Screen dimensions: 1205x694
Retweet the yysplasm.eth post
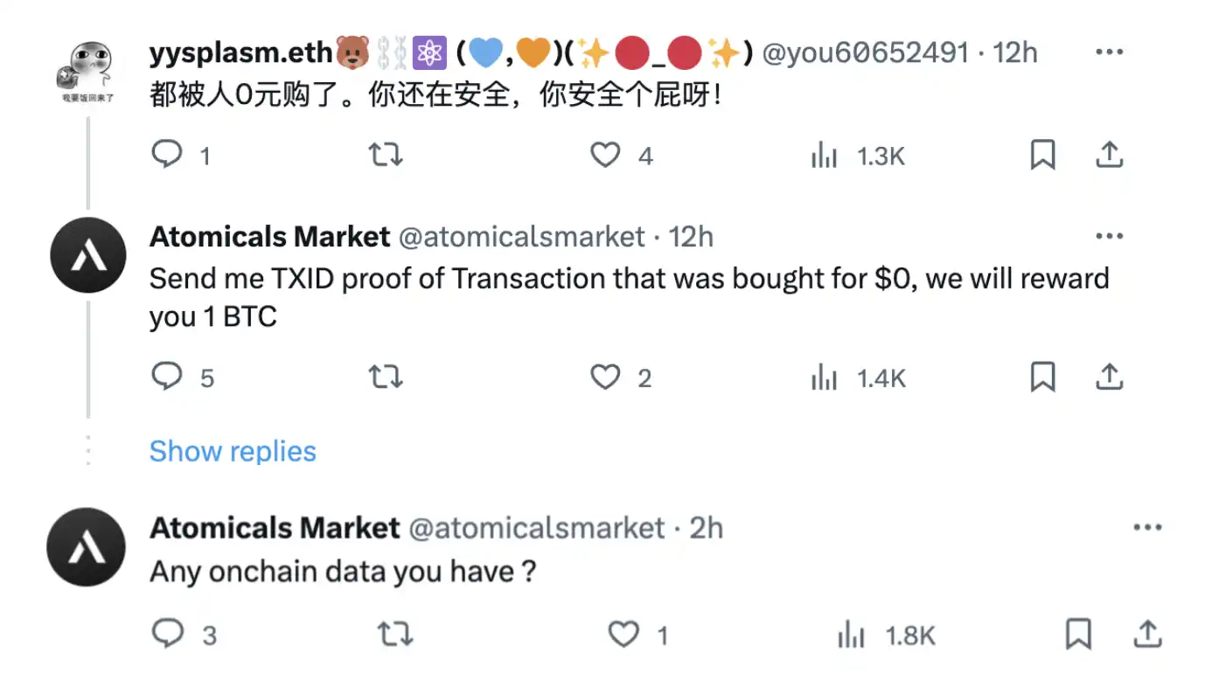click(x=385, y=156)
